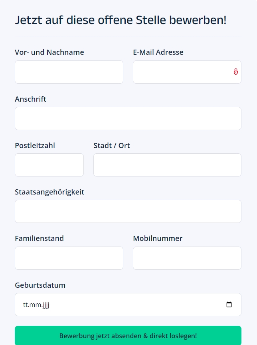This screenshot has height=345, width=257.
Task: Click the Staatsangehörigkeit input box
Action: click(128, 211)
